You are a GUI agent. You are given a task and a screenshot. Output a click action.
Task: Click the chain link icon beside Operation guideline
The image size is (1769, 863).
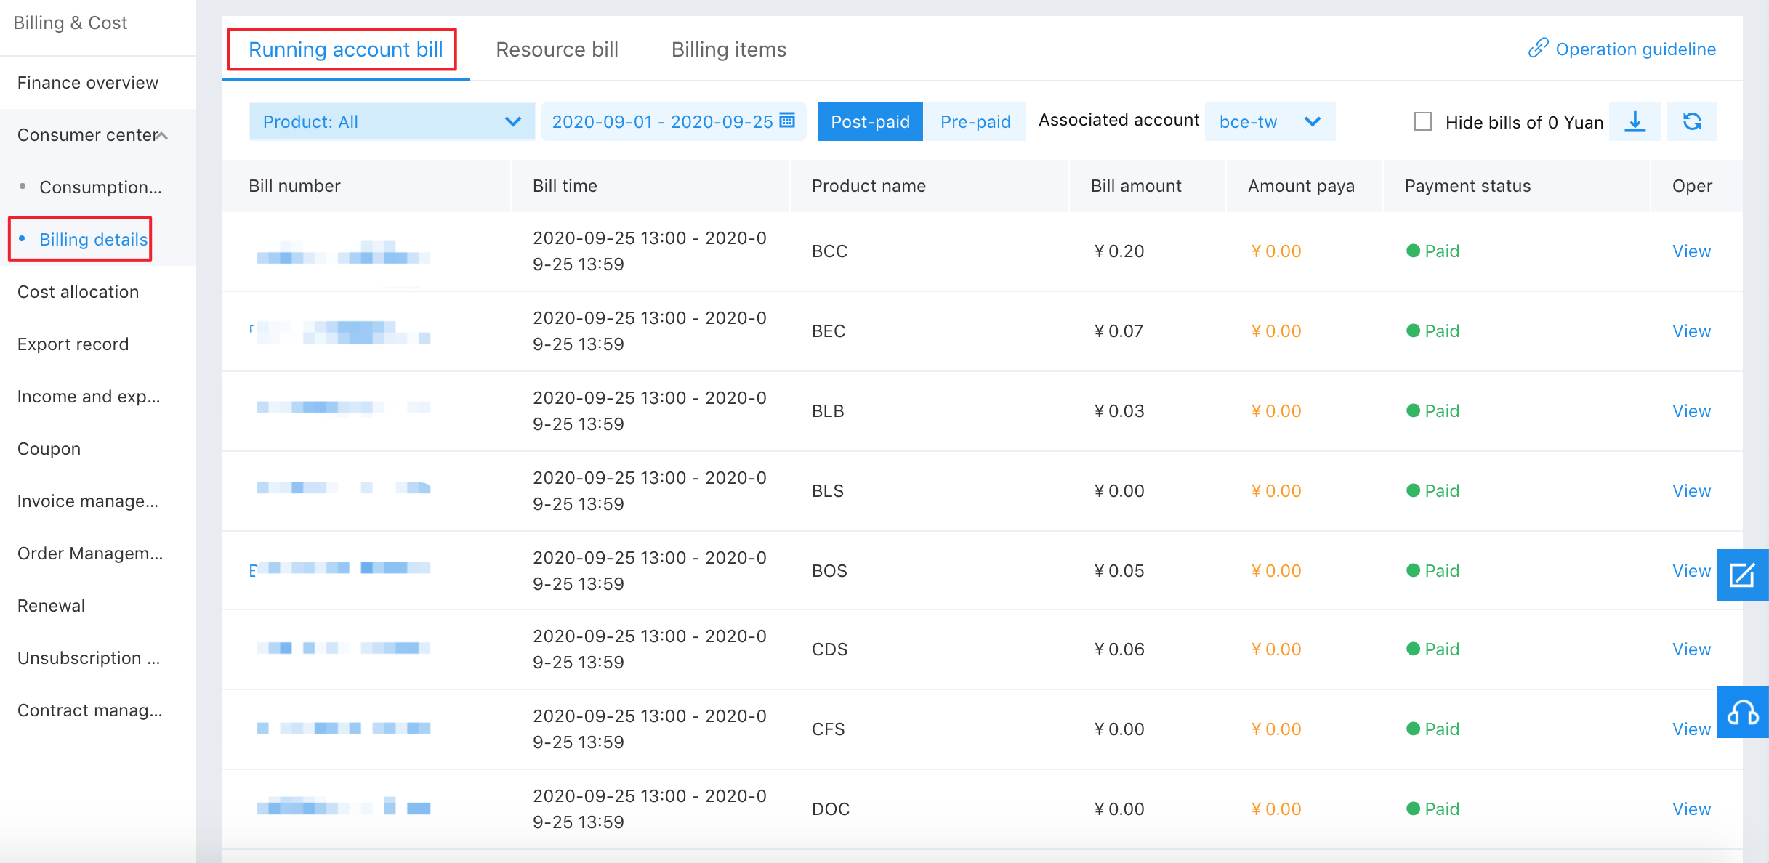[x=1538, y=48]
